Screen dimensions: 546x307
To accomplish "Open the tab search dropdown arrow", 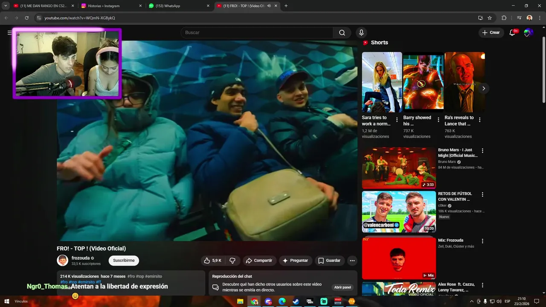I will pyautogui.click(x=6, y=6).
